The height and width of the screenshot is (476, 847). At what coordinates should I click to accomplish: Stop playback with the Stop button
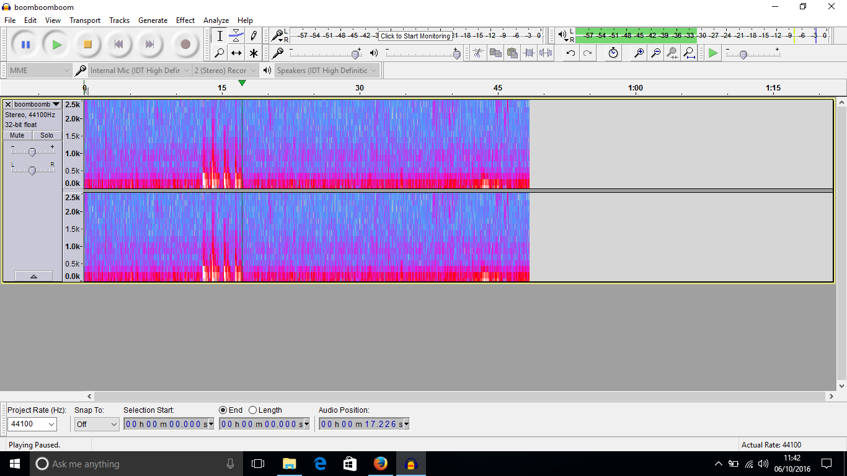coord(87,45)
